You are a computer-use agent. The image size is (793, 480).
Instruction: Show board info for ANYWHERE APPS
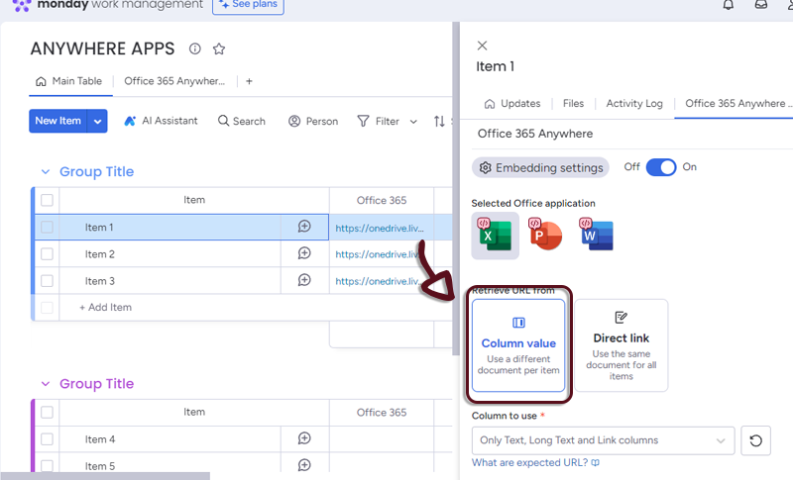click(194, 48)
